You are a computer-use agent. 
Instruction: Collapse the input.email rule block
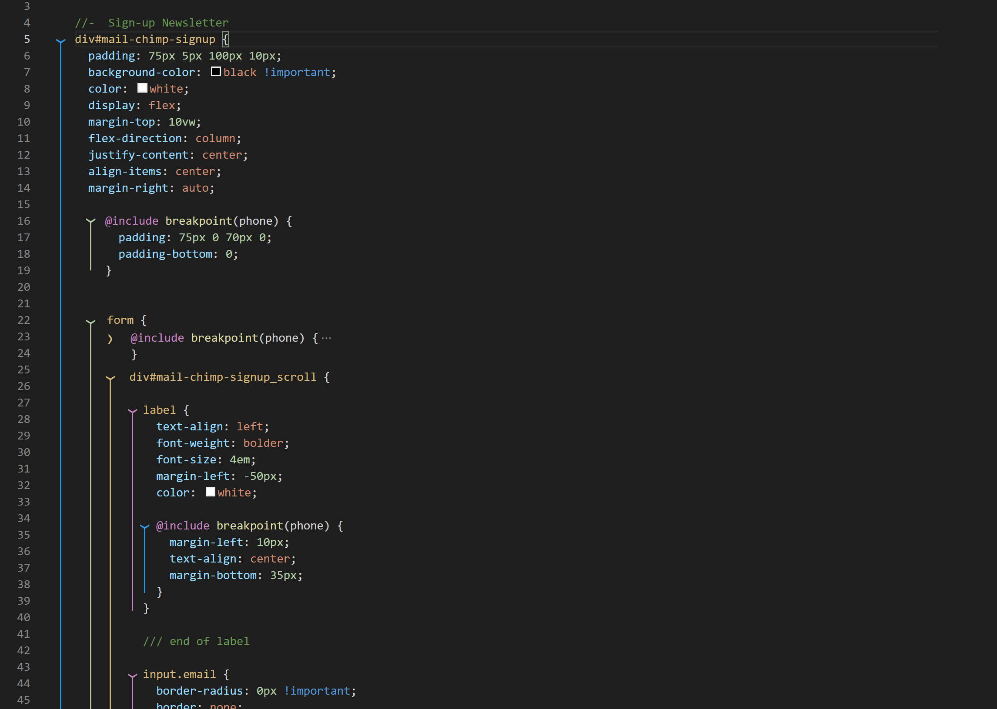(132, 674)
